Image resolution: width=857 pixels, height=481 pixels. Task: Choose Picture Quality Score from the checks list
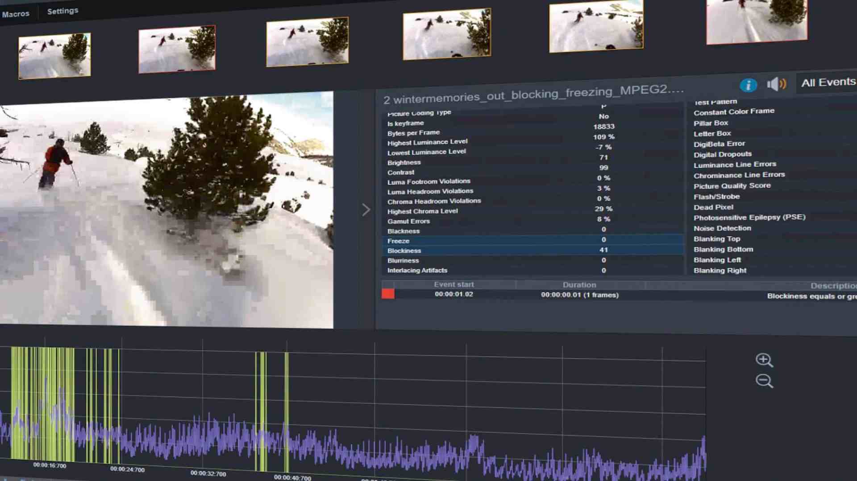pyautogui.click(x=732, y=186)
